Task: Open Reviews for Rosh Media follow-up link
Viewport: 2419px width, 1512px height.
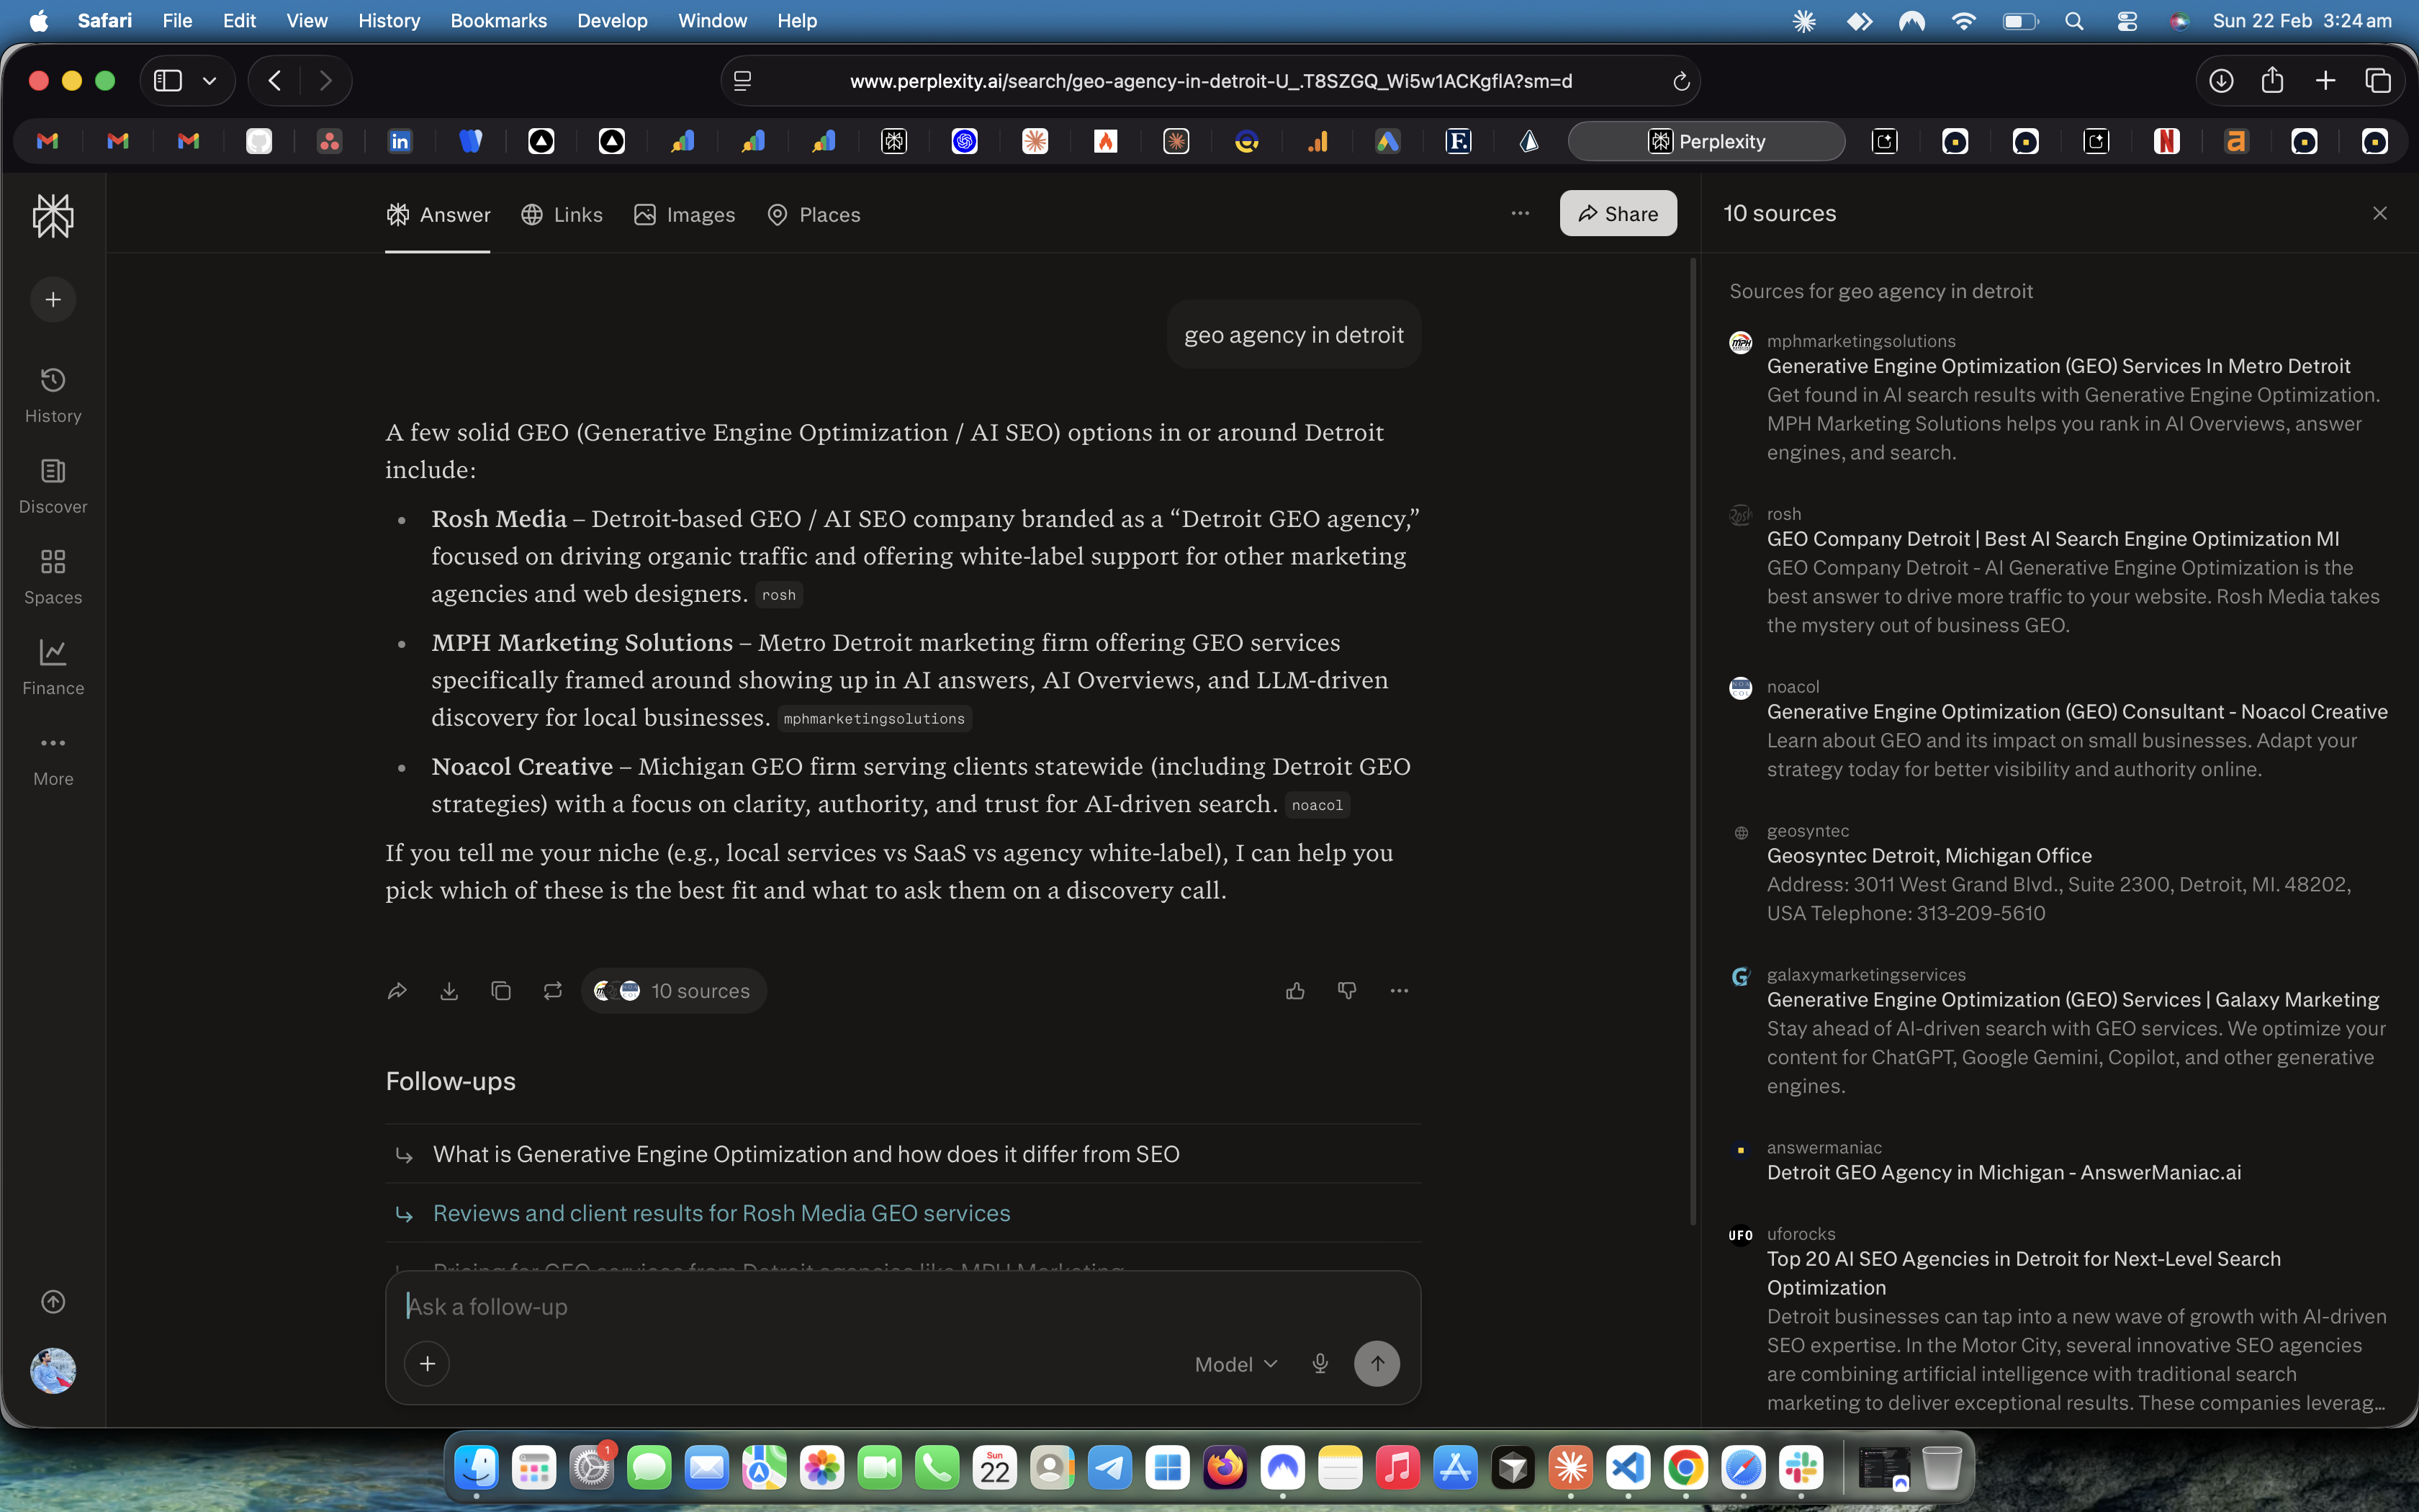Action: coord(721,1213)
